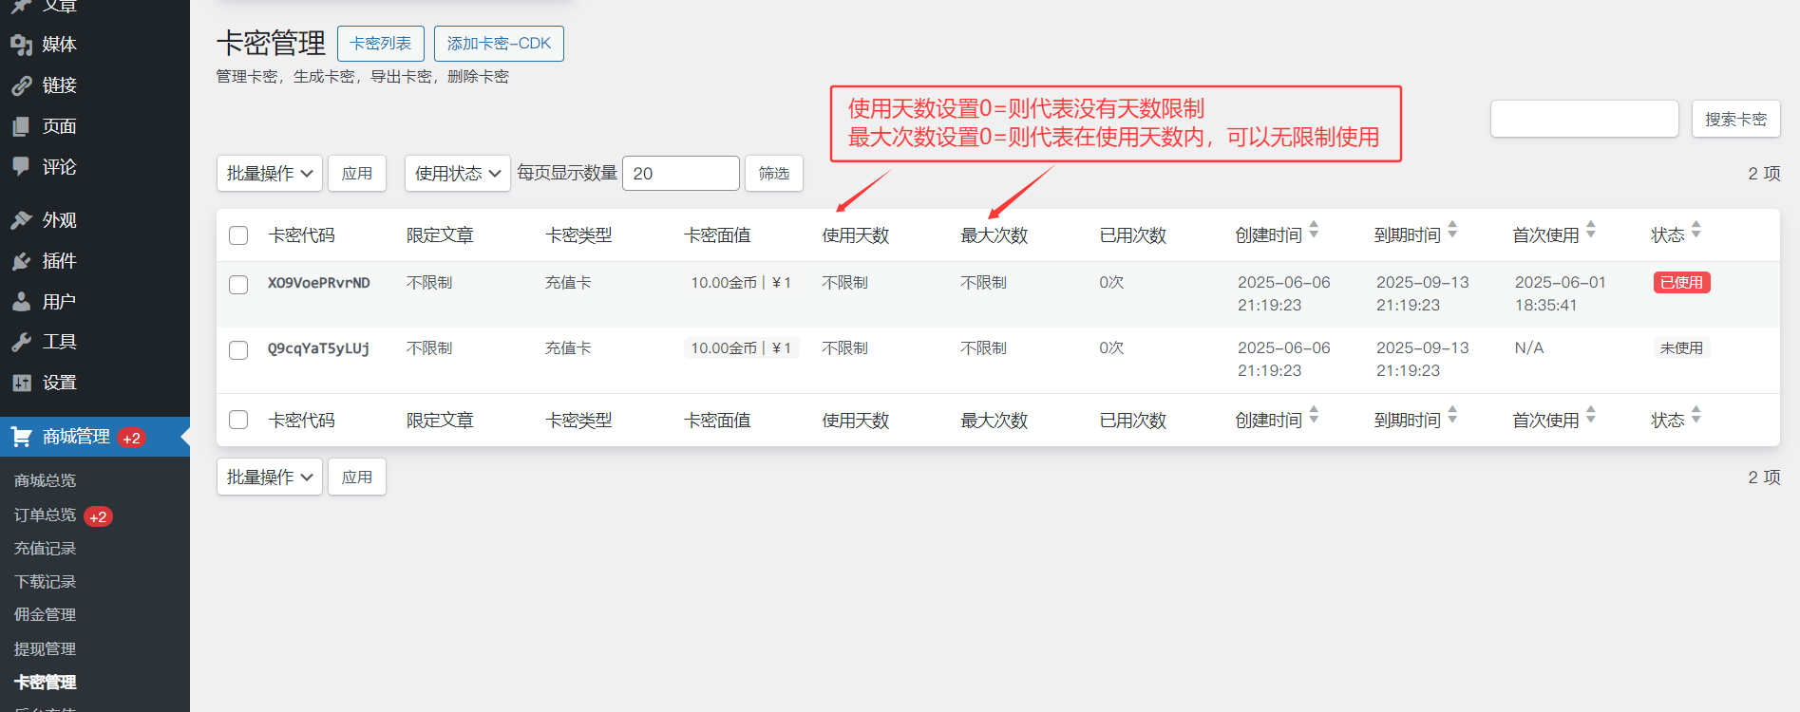Image resolution: width=1800 pixels, height=712 pixels.
Task: Click the appearance brush icon
Action: [x=21, y=220]
